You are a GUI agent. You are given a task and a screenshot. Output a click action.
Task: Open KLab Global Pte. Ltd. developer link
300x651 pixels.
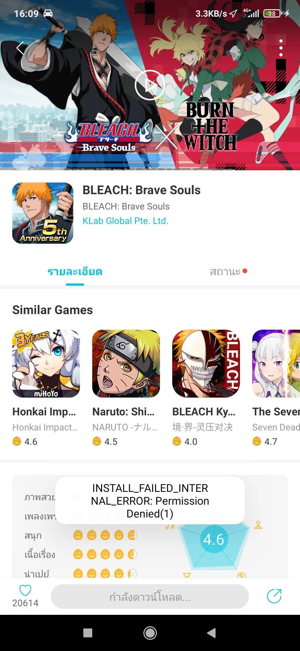point(125,221)
